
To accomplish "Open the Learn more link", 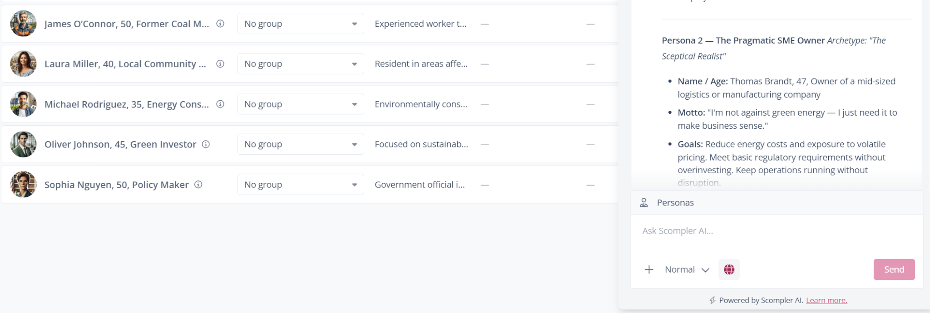I will point(826,300).
